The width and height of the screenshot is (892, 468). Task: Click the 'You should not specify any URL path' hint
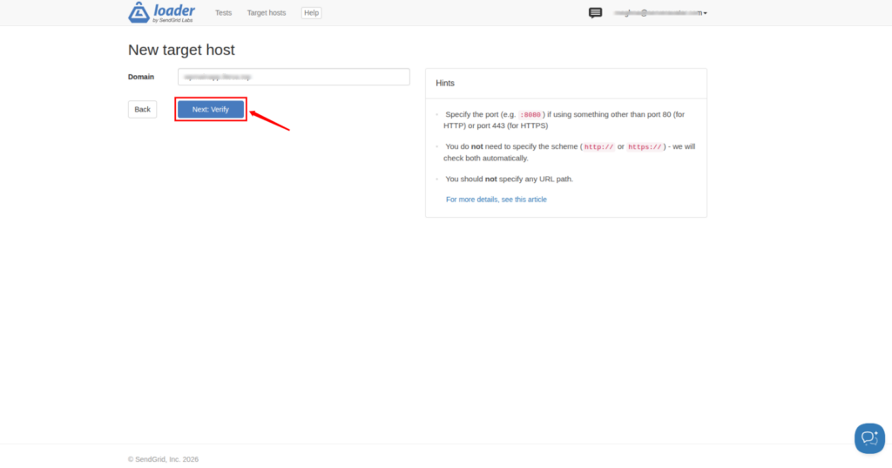pos(509,179)
